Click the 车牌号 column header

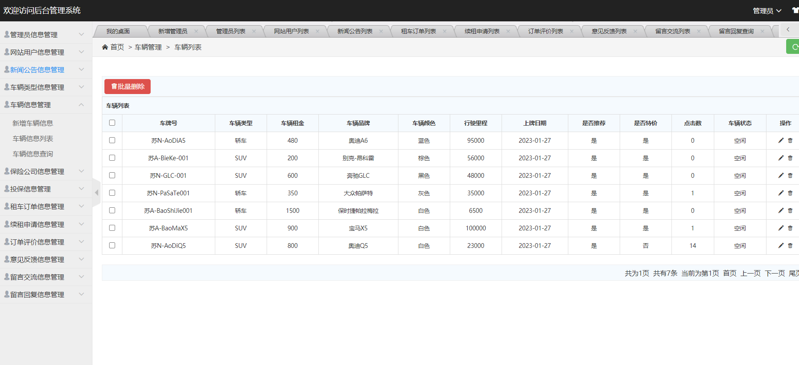[169, 123]
